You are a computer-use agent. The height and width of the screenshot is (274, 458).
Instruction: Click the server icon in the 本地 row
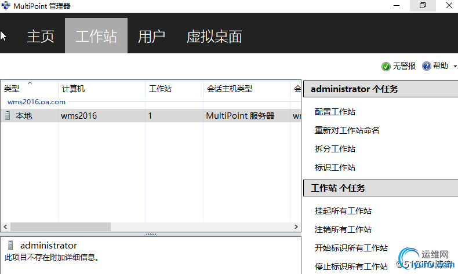(8, 116)
